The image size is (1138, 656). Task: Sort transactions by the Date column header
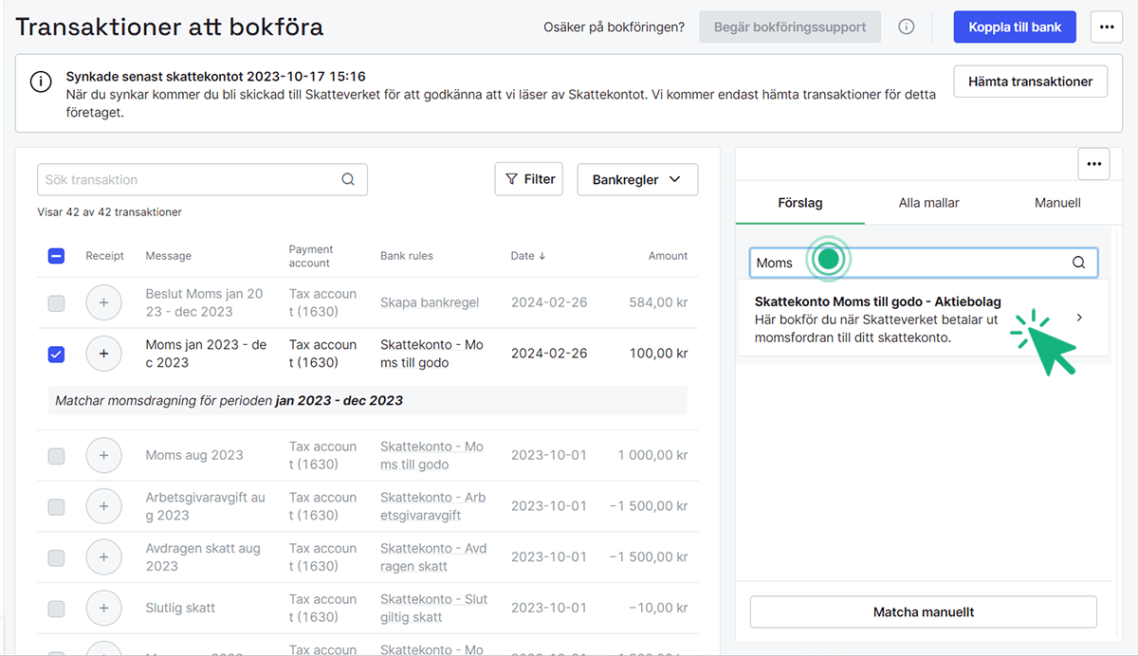click(x=528, y=256)
